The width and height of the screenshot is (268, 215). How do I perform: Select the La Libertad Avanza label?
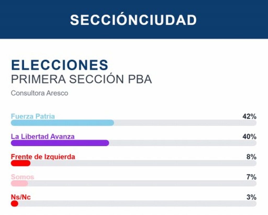(43, 136)
